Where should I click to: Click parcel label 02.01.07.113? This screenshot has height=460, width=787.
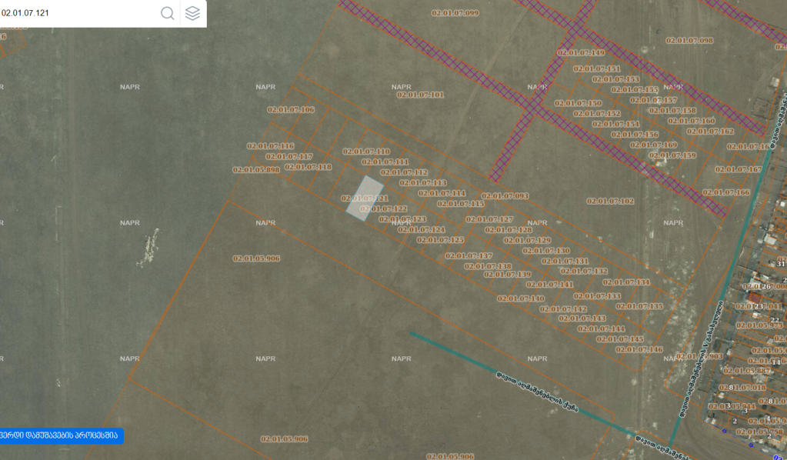point(423,183)
